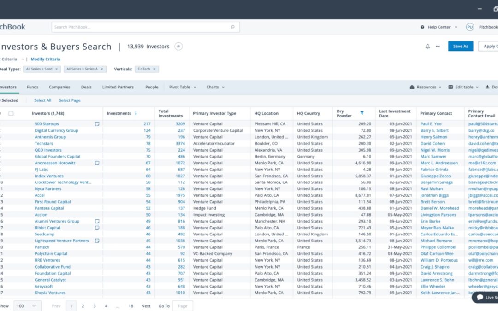Click the notification bell icon
Screen dimensions: 498x311
tap(427, 47)
